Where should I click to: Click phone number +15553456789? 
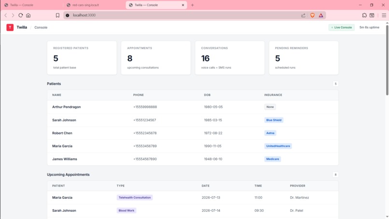click(145, 146)
